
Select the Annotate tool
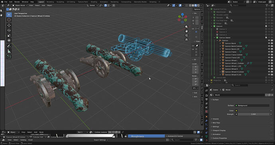tap(9, 46)
